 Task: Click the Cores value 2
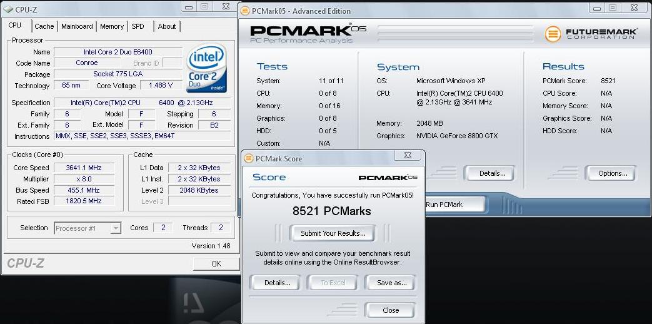(163, 228)
